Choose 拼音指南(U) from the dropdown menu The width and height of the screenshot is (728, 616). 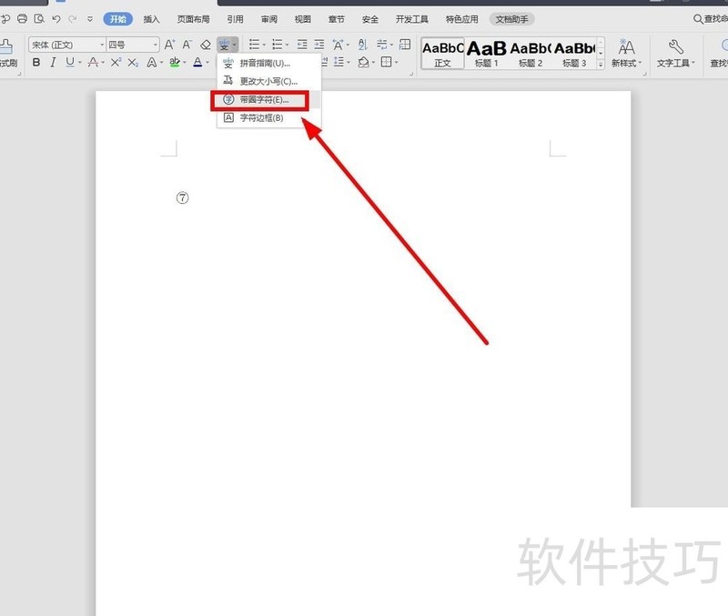(265, 63)
